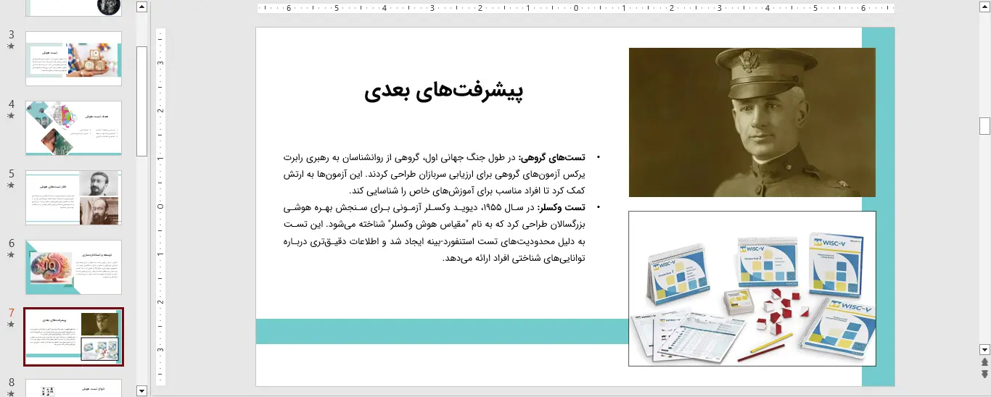Open slide 3 thumbnail
Screen dimensions: 991x397
(x=74, y=59)
